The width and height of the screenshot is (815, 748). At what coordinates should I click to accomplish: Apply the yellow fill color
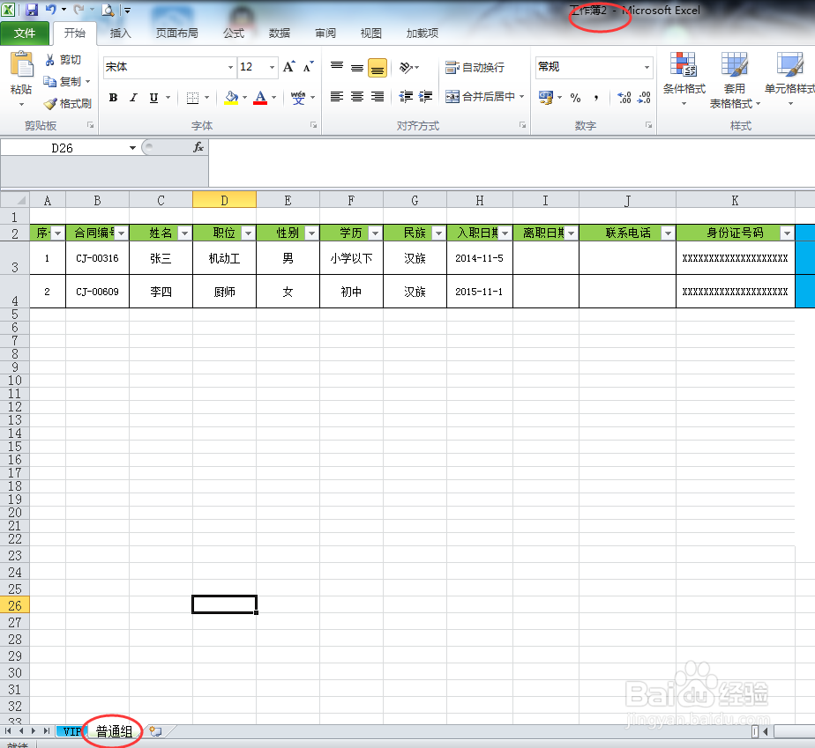pyautogui.click(x=231, y=98)
